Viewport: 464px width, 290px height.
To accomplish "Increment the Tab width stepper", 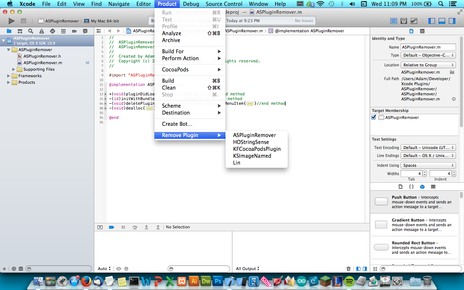I will (424, 172).
